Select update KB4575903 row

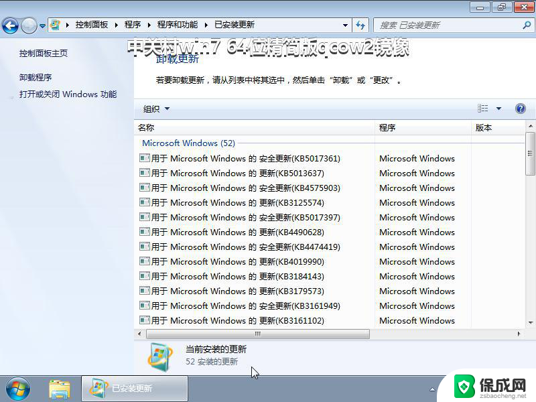tap(330, 188)
